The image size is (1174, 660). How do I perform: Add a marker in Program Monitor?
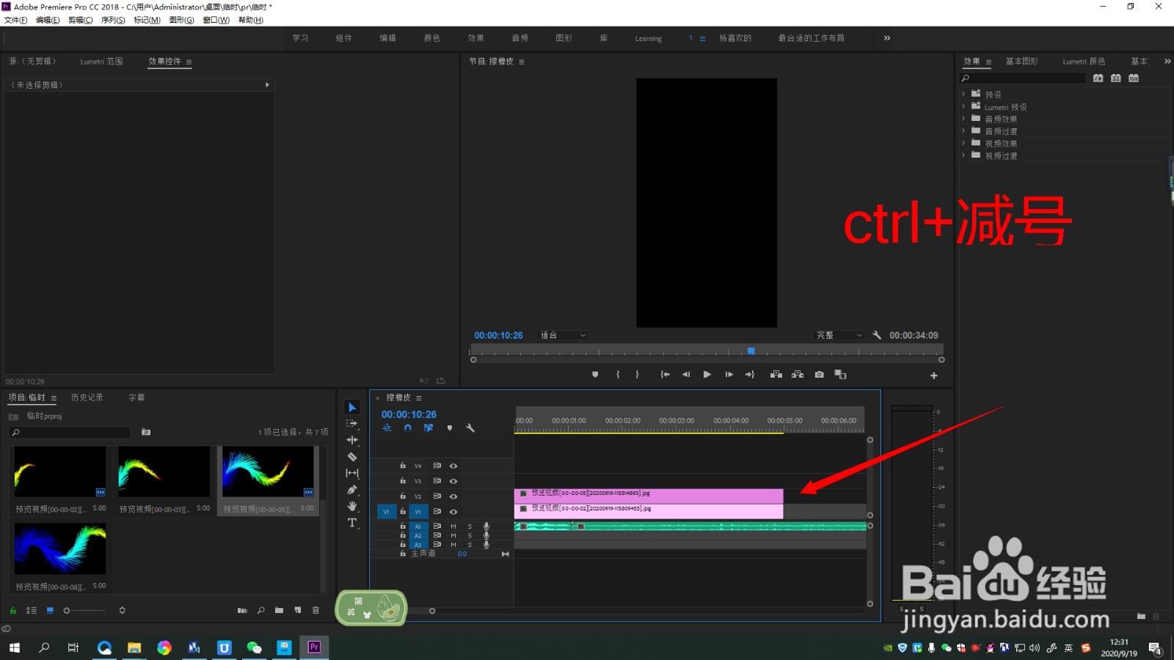tap(595, 375)
